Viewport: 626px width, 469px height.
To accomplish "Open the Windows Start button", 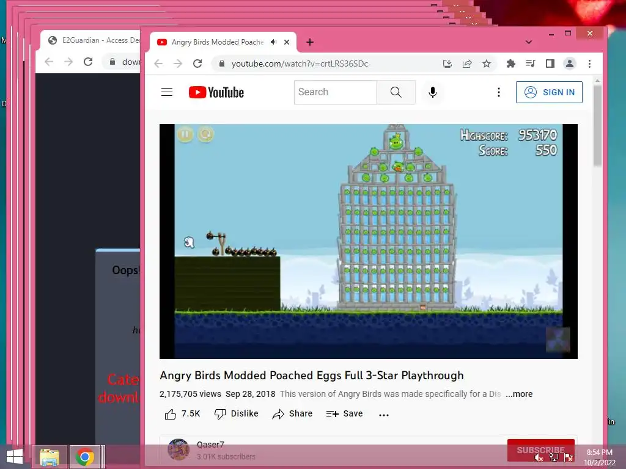I will [15, 457].
